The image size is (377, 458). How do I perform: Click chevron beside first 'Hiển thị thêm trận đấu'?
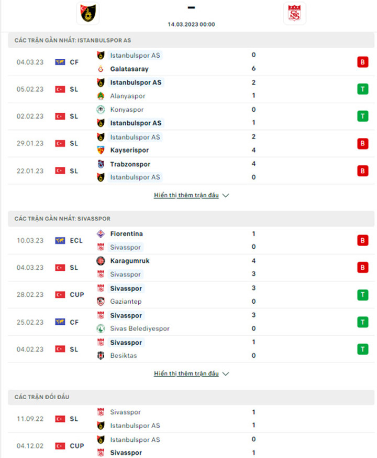[x=226, y=195]
